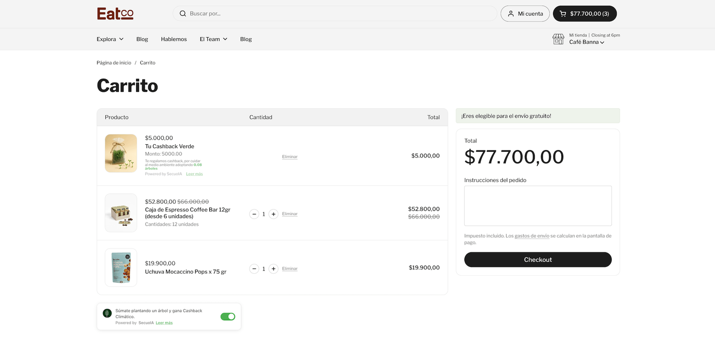Image resolution: width=715 pixels, height=359 pixels.
Task: Increase quantity of Espresso Coffee Bar box
Action: pos(273,214)
